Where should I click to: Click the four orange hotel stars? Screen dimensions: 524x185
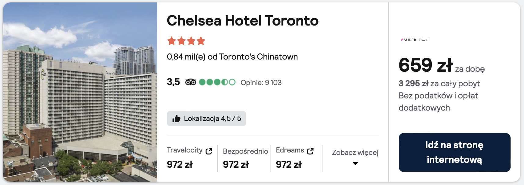point(186,41)
